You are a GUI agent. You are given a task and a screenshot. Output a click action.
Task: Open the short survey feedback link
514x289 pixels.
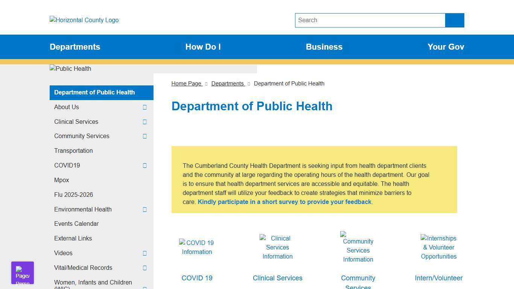pyautogui.click(x=285, y=202)
